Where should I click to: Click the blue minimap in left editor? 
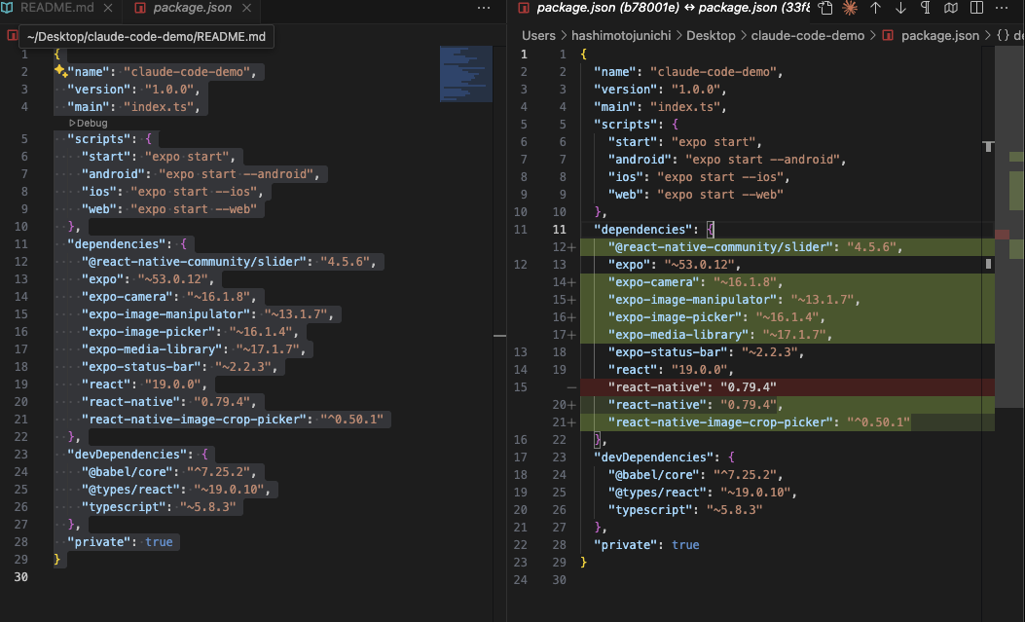(465, 74)
